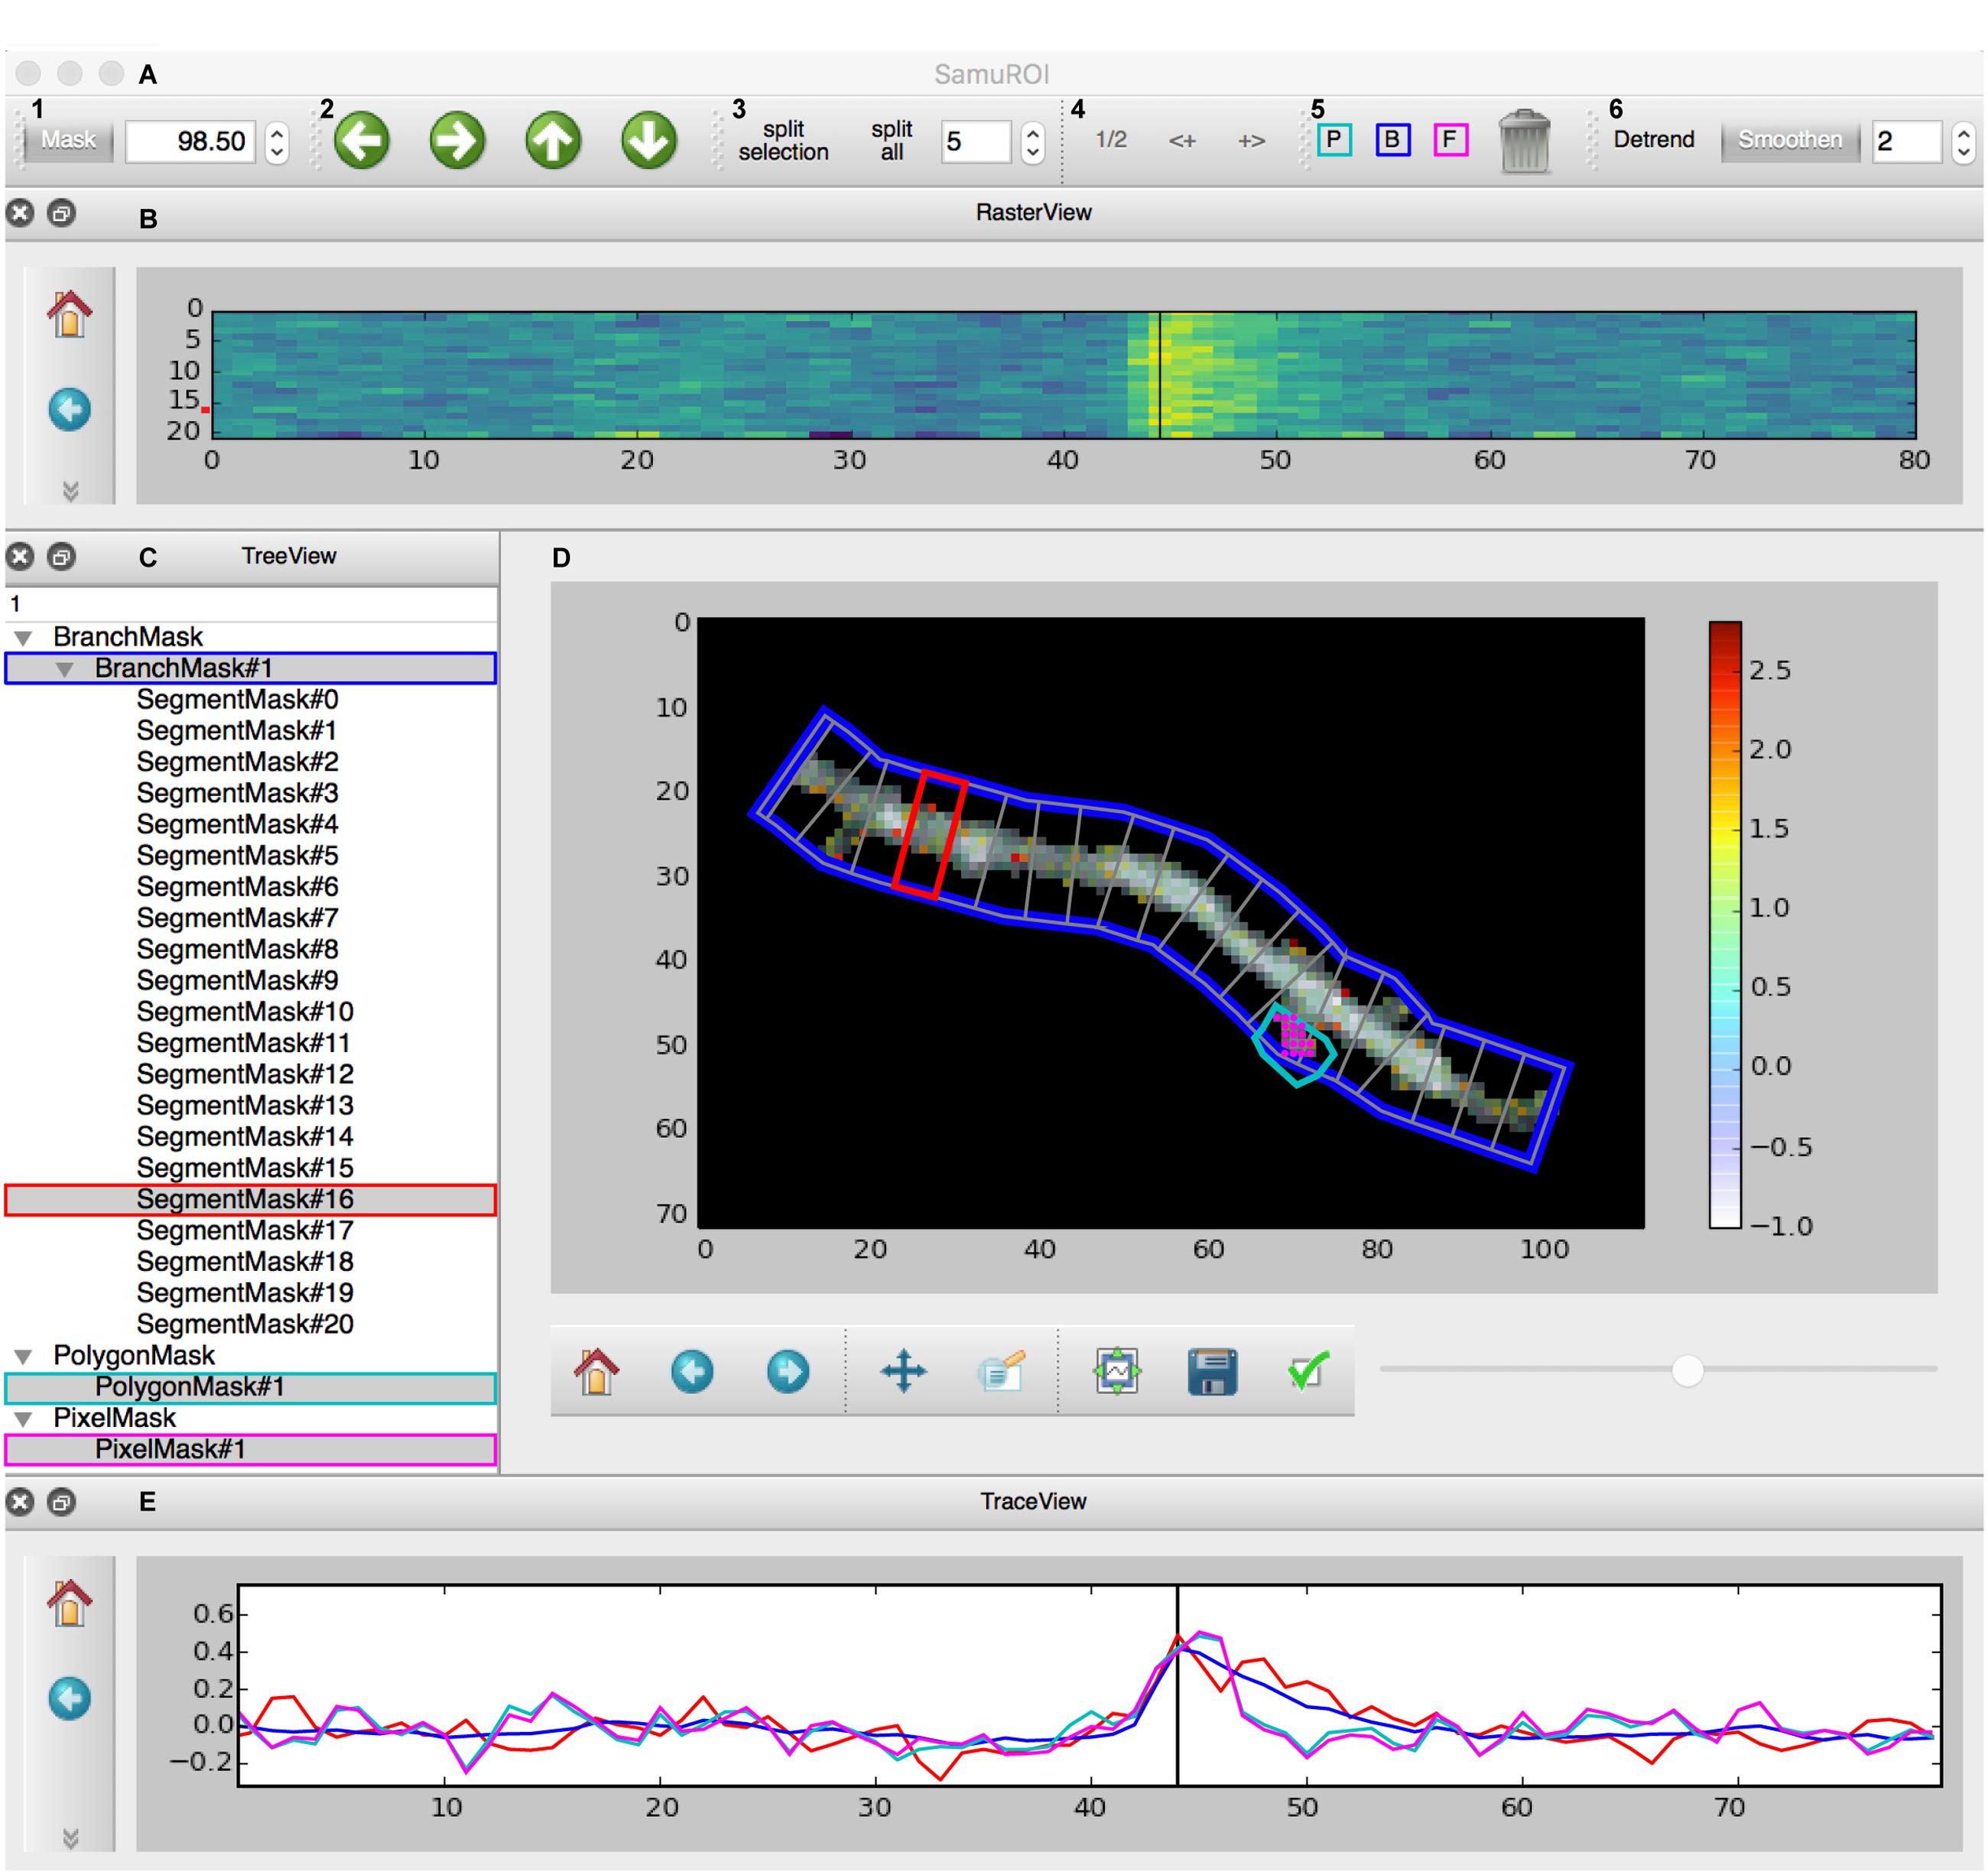Click the green up arrow toolbar icon
The image size is (1988, 1875).
(553, 140)
